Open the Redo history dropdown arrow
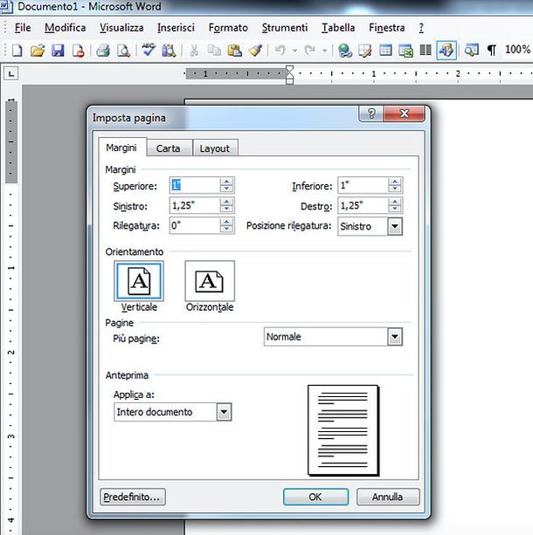The image size is (533, 535). pos(324,51)
